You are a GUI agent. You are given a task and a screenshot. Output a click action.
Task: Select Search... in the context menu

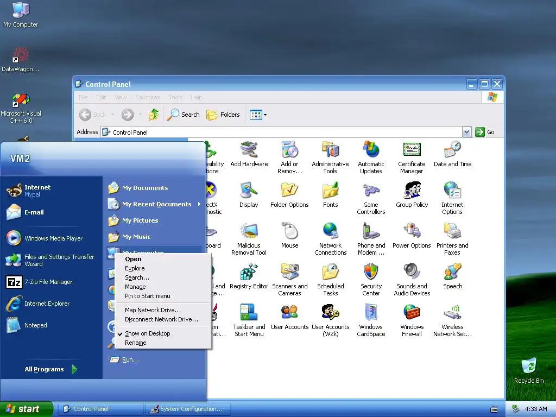tap(163, 277)
